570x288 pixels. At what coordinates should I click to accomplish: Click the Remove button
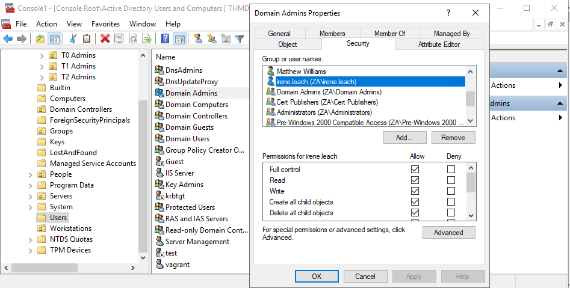(x=453, y=138)
